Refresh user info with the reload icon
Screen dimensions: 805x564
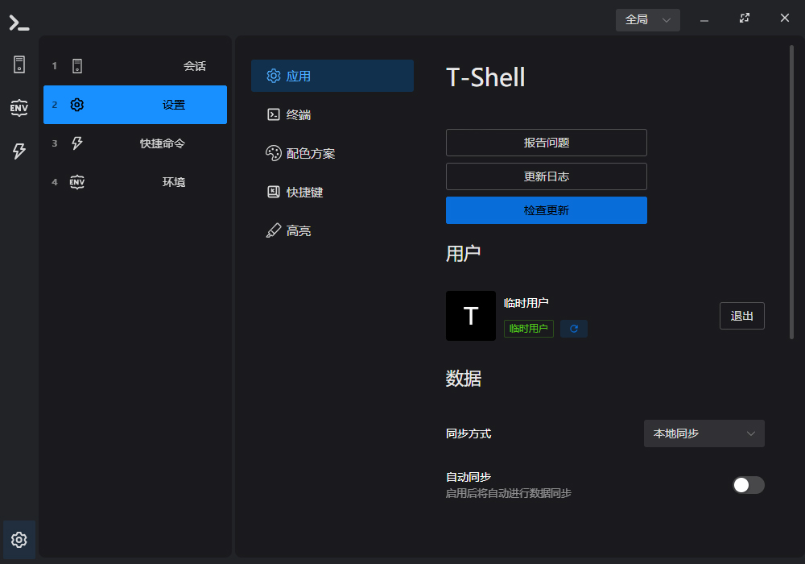click(574, 329)
